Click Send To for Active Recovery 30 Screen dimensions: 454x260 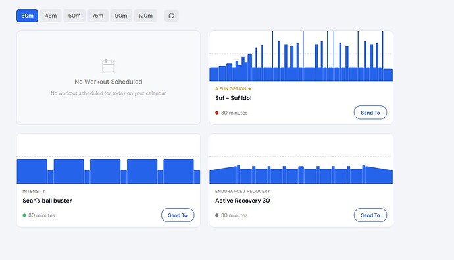[370, 215]
